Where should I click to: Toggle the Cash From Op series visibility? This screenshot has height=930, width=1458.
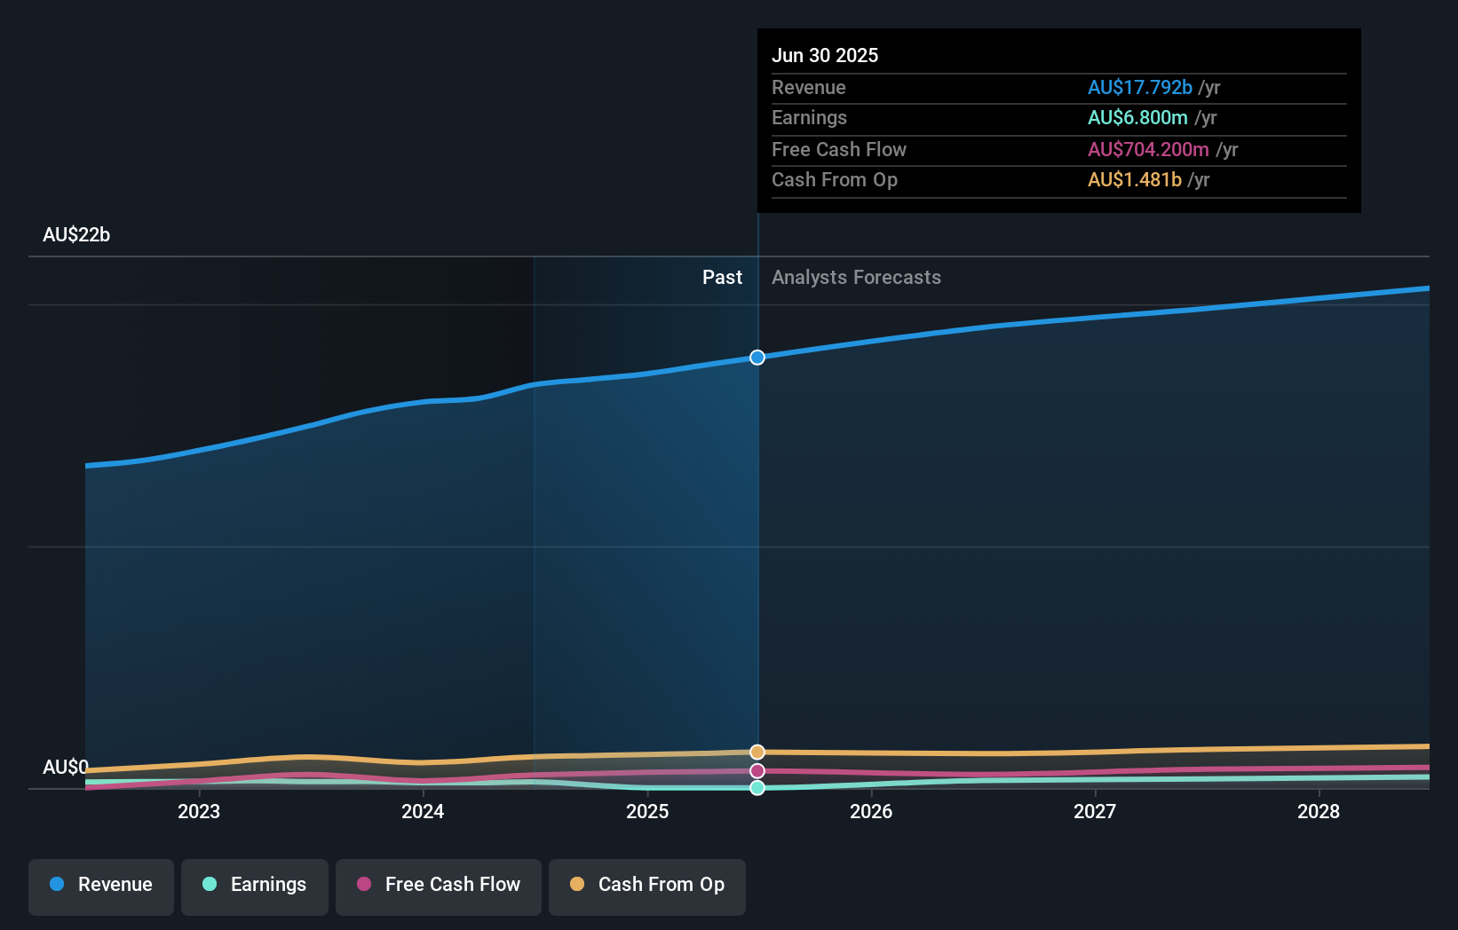click(x=646, y=887)
